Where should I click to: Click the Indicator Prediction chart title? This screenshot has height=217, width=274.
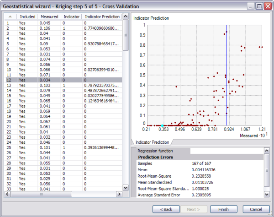(151, 18)
